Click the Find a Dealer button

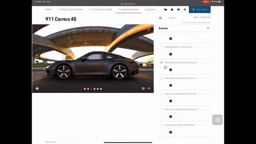[x=200, y=10]
